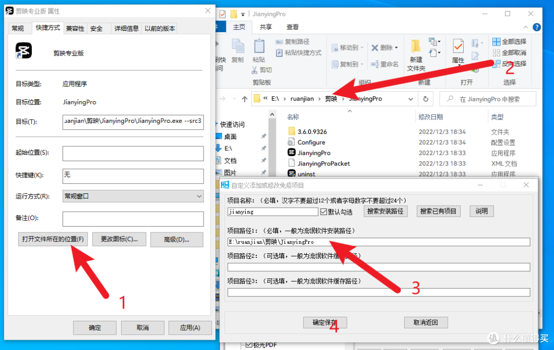
Task: Expand the address bar history dropdown
Action: 410,99
